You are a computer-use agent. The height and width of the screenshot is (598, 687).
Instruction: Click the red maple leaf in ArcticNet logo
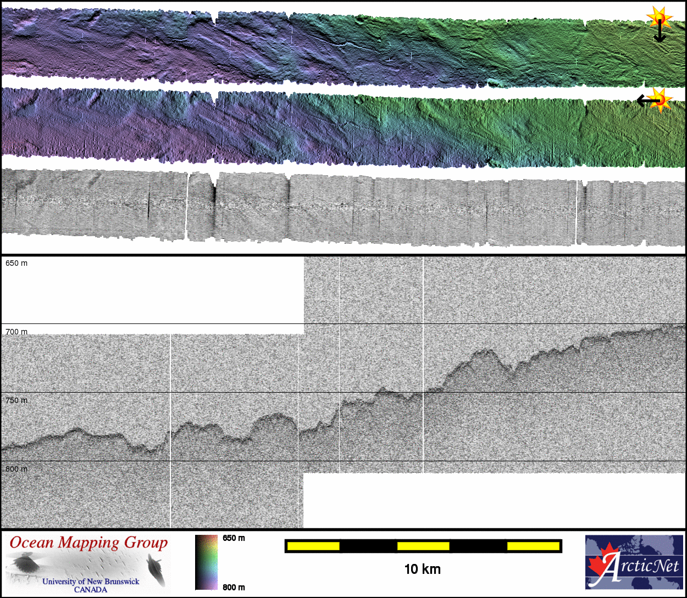click(600, 565)
